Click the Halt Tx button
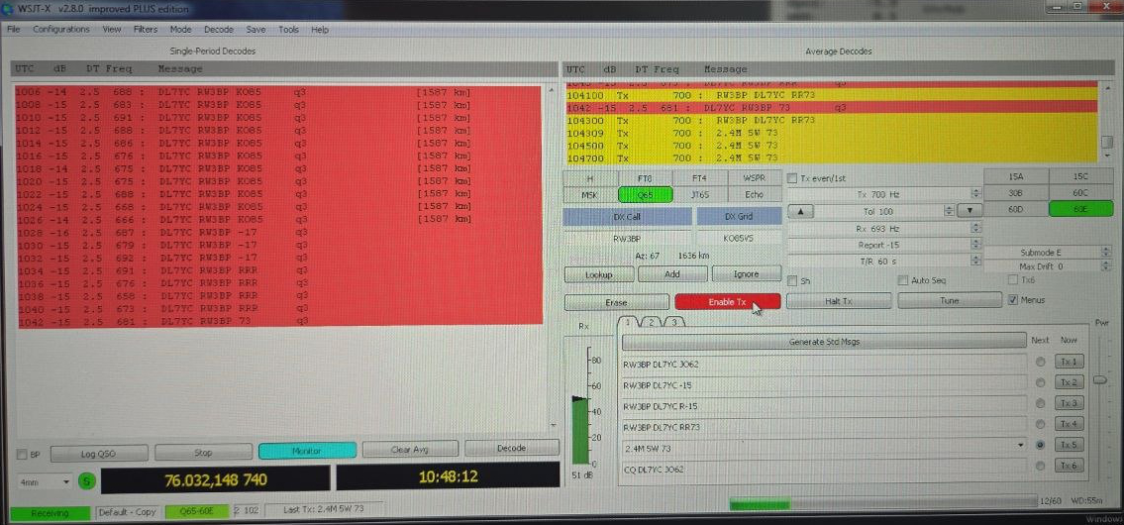1124x525 pixels. tap(839, 301)
